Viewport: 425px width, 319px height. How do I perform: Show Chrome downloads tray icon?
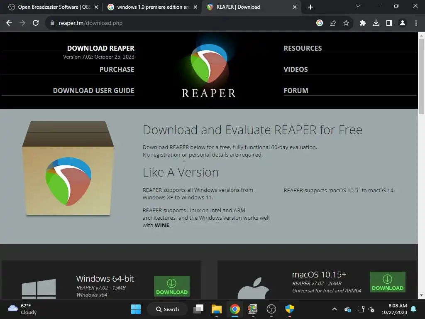(x=376, y=23)
